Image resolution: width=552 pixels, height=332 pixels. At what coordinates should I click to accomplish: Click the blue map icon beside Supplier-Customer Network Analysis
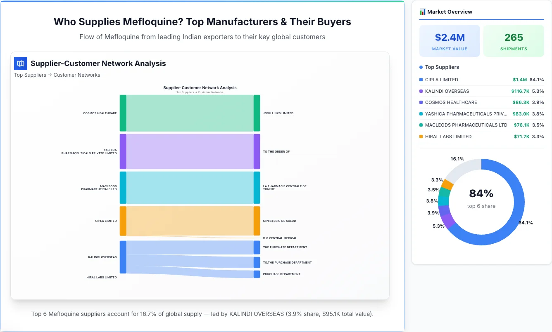(20, 64)
